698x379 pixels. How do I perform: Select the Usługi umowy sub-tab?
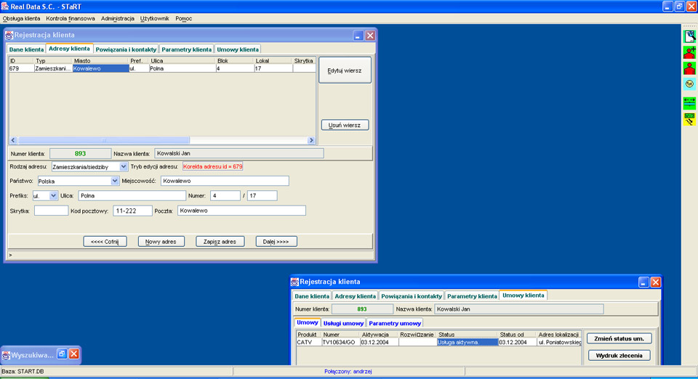[343, 323]
